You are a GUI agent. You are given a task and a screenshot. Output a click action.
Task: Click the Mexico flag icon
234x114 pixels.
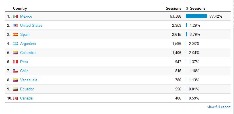(x=15, y=16)
